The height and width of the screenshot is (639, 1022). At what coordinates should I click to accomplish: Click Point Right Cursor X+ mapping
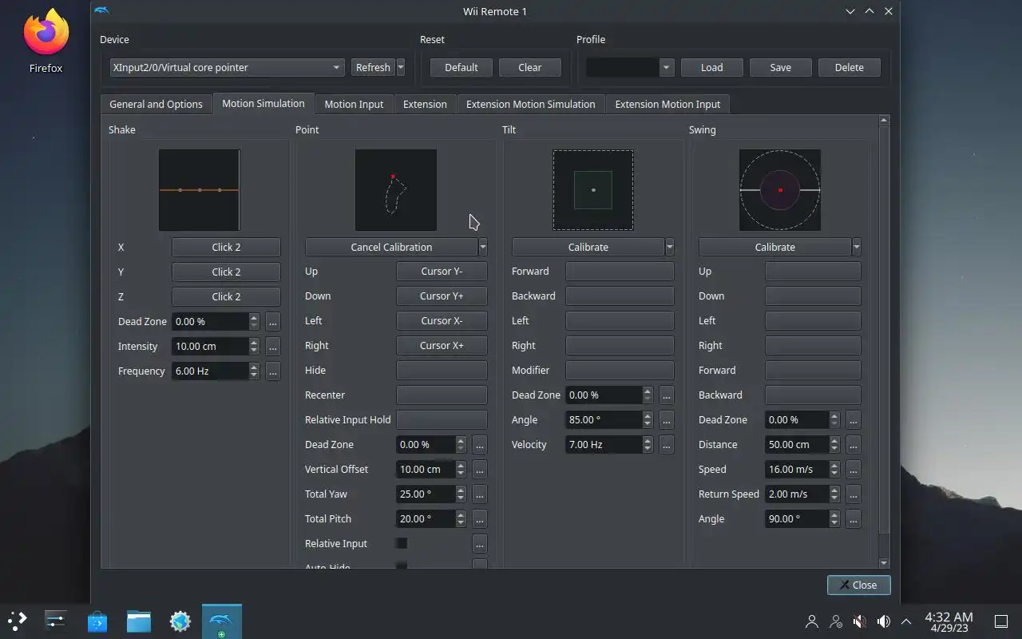442,345
